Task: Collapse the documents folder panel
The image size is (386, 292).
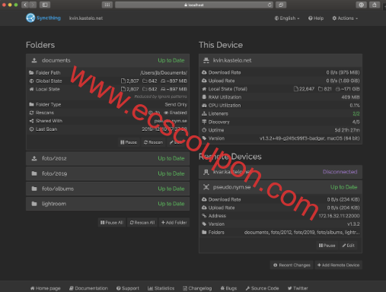Action: [x=107, y=60]
